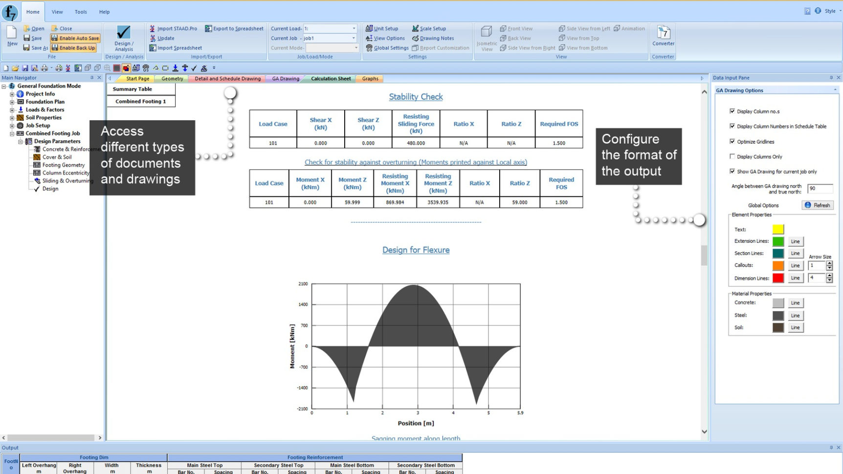
Task: Open Global Settings in the Settings group
Action: tap(388, 47)
